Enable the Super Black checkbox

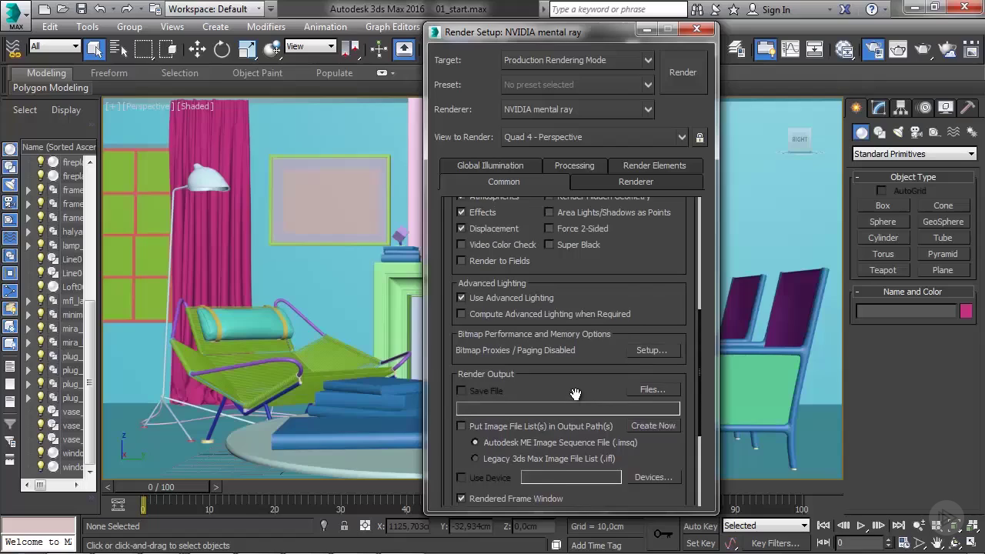point(549,245)
